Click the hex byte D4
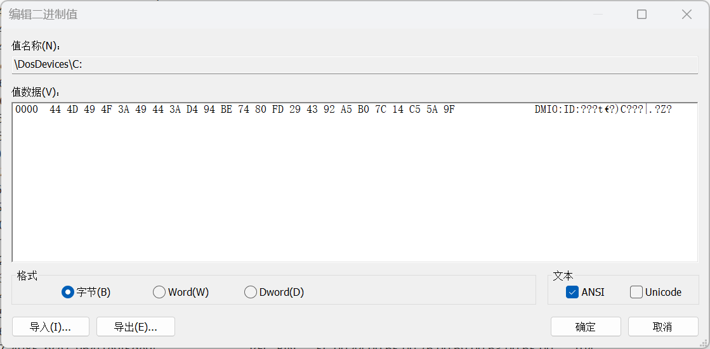The image size is (710, 349). 192,110
